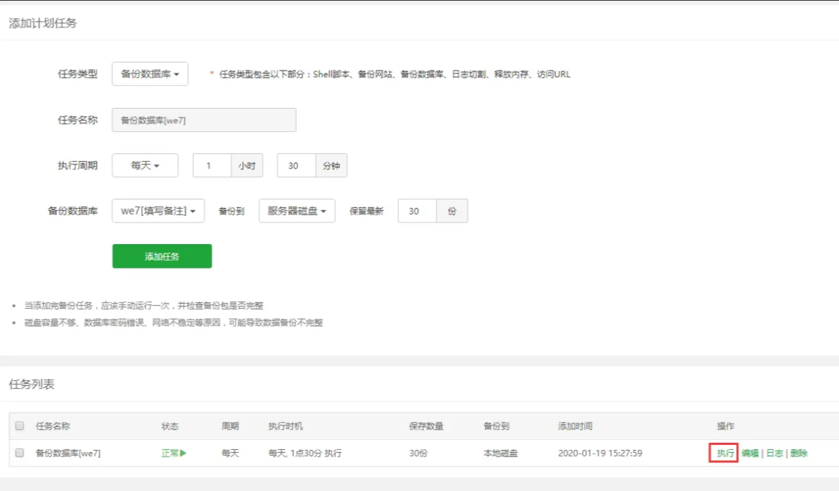Click the 添加时间 column header
This screenshot has height=491, width=839.
click(x=575, y=426)
